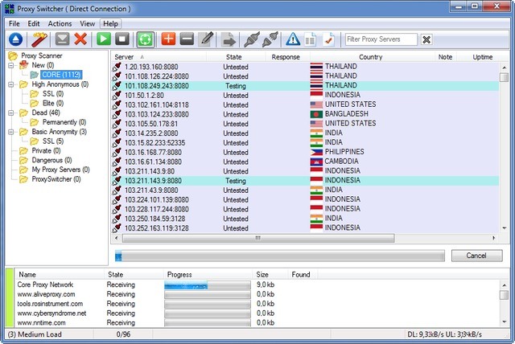Collapse the High Anonymous tree node
This screenshot has height=344, width=515.
click(x=11, y=84)
